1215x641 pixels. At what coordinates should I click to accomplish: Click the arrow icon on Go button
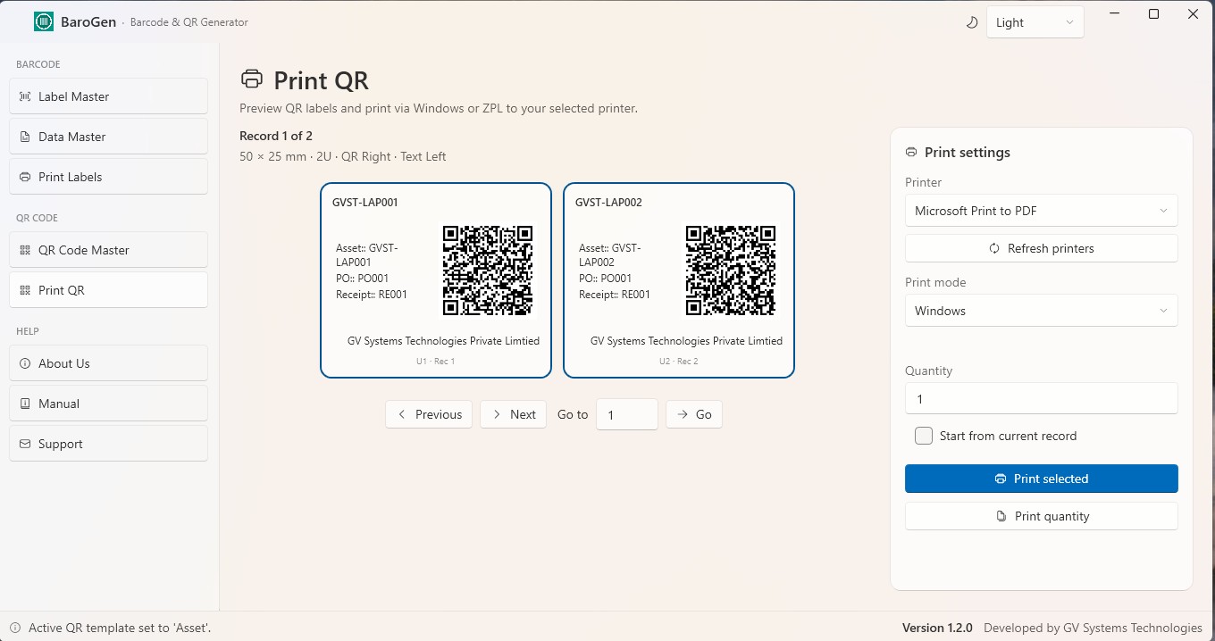pyautogui.click(x=683, y=414)
